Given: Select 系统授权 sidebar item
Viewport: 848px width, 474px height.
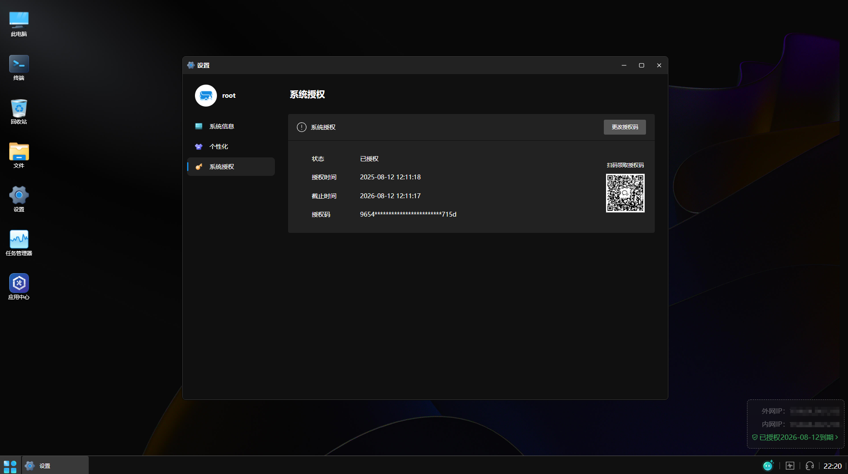Looking at the screenshot, I should click(x=221, y=167).
